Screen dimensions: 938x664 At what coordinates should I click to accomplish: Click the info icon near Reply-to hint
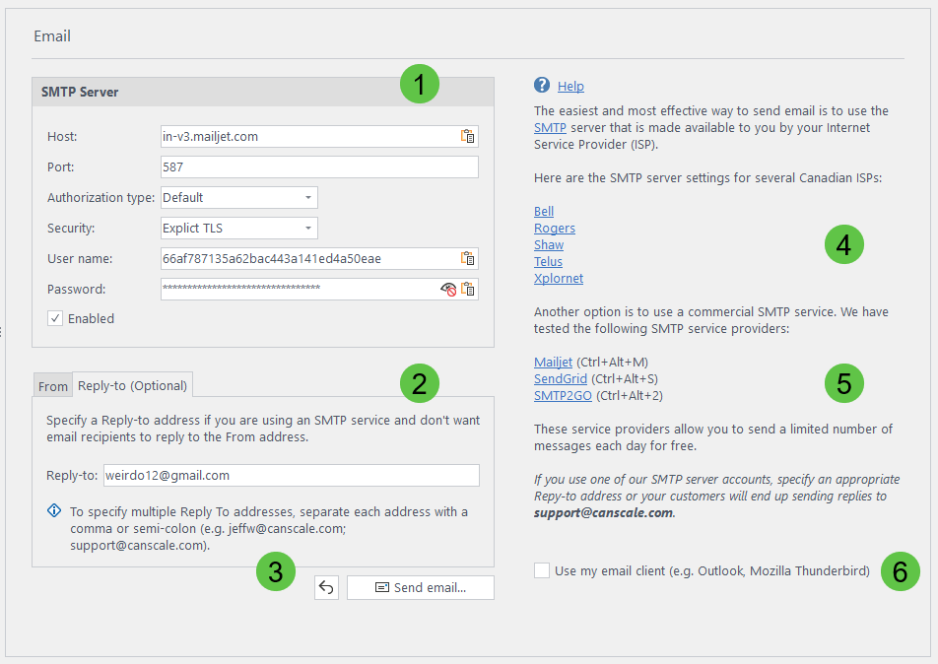pos(53,511)
